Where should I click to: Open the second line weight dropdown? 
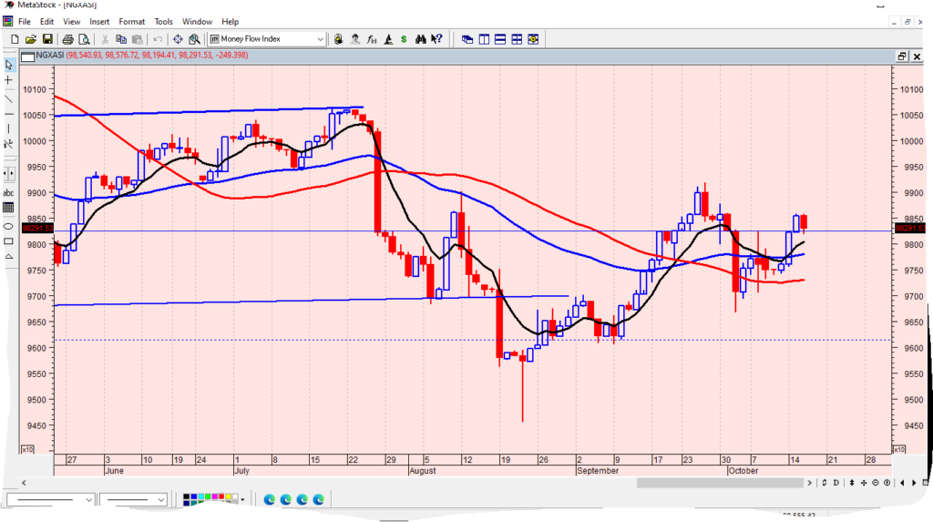click(x=161, y=499)
